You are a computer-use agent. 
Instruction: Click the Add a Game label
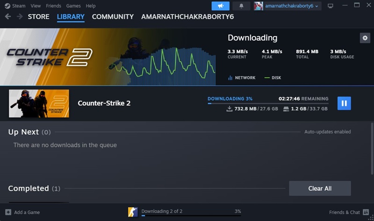click(27, 212)
